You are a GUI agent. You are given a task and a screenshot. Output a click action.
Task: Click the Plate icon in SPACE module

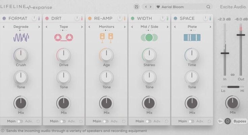point(192,37)
